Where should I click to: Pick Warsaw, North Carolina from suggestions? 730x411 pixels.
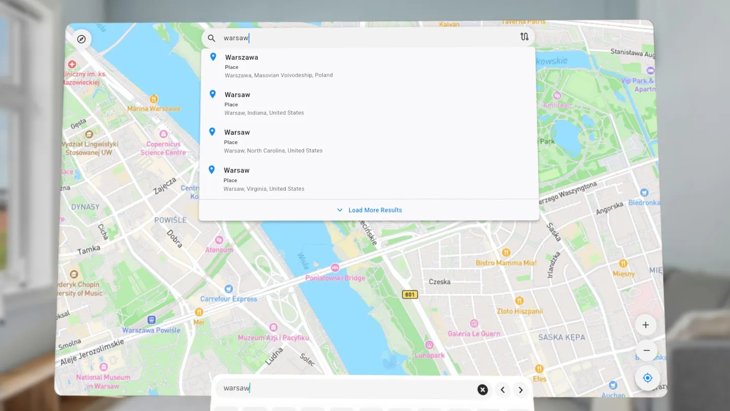click(x=273, y=141)
